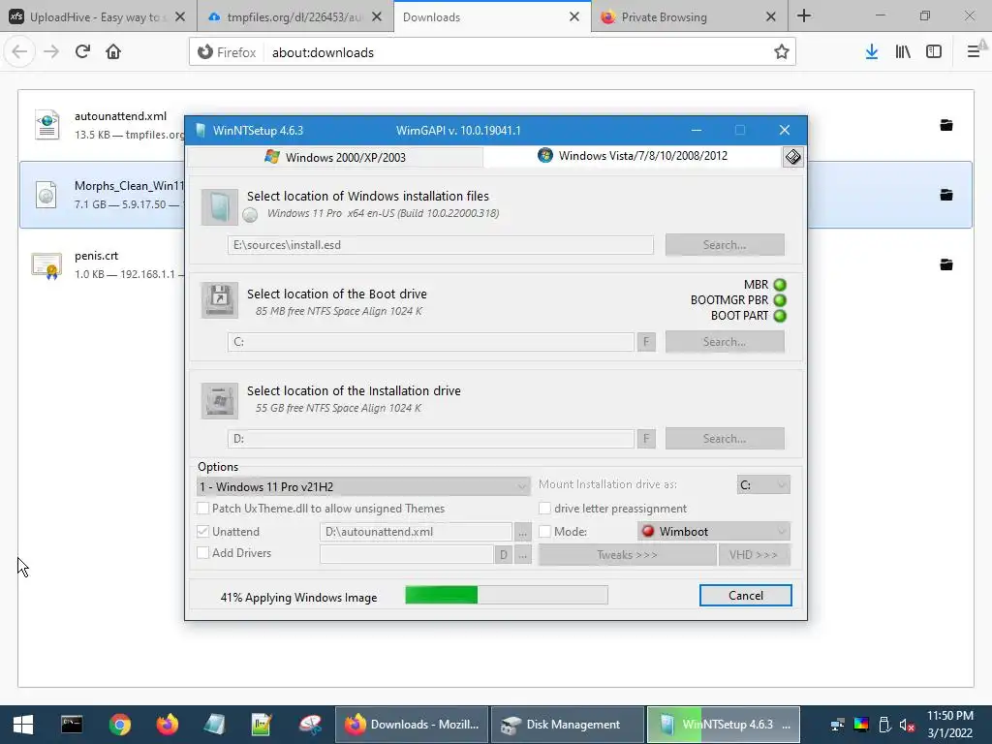Open the Firefox Library icon

(903, 52)
